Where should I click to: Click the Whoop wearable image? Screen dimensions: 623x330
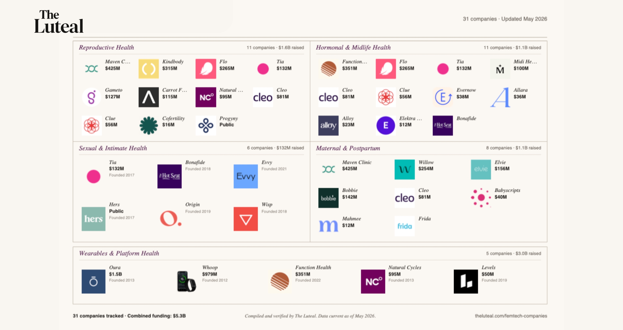point(186,281)
